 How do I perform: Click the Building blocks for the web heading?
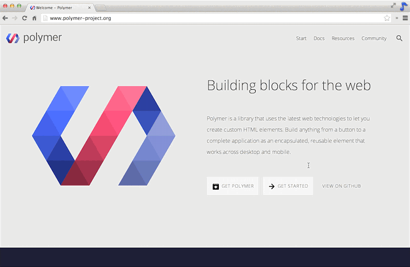click(x=289, y=85)
